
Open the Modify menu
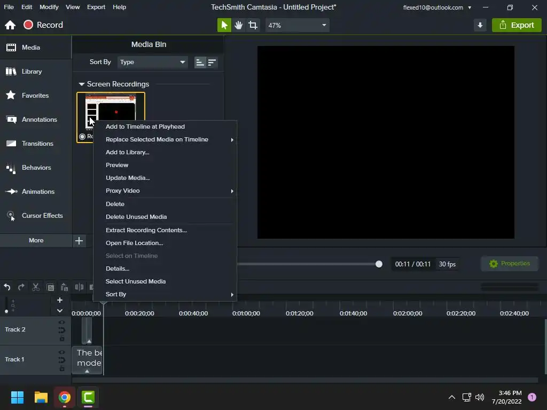point(49,7)
